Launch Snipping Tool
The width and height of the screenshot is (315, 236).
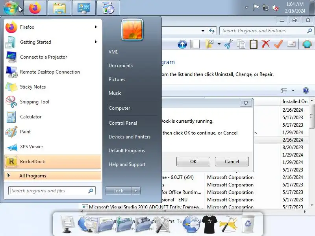[x=53, y=102]
